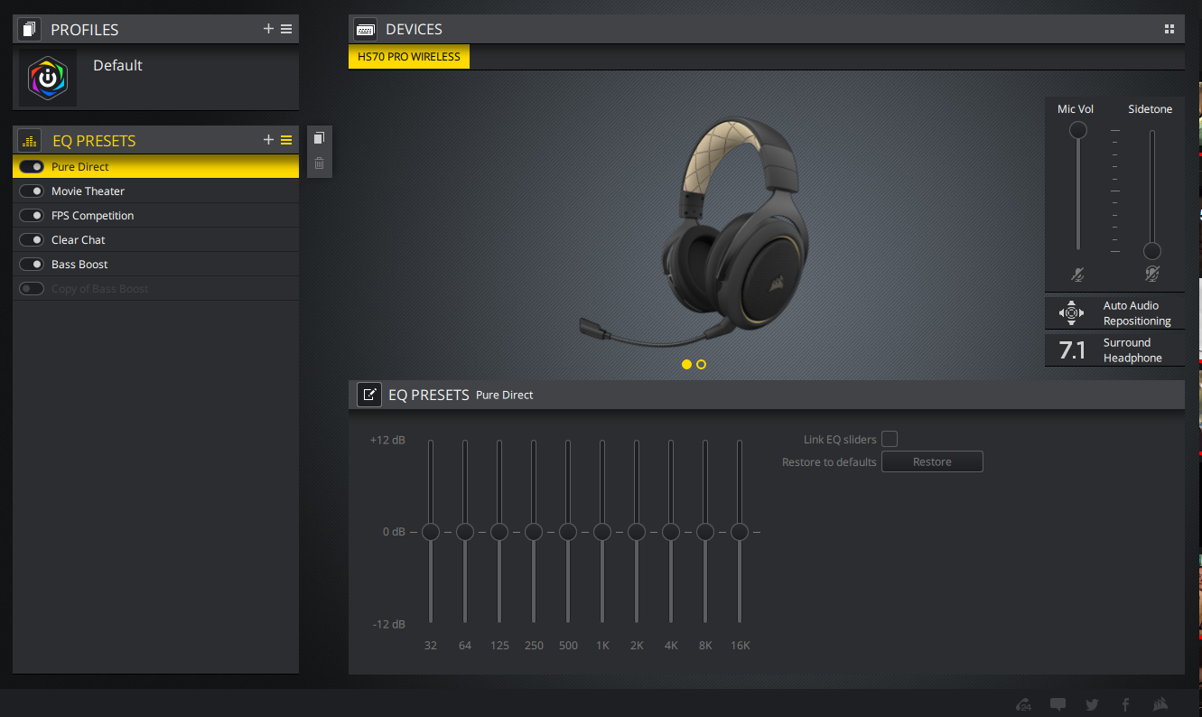Click the 16K EQ slider knob

click(740, 532)
